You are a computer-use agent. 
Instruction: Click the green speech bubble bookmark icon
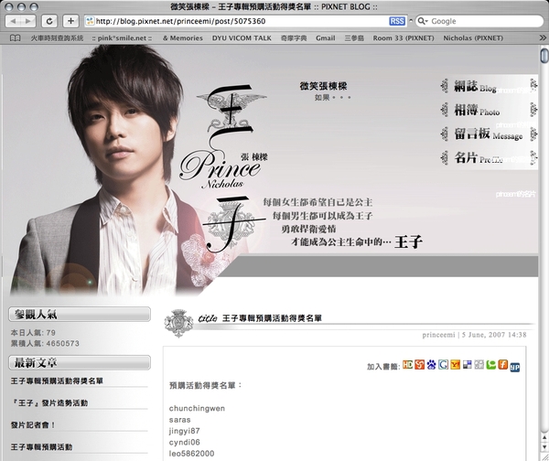pyautogui.click(x=490, y=365)
